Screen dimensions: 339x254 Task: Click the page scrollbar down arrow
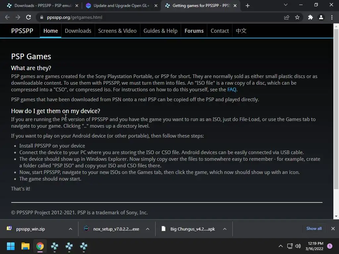click(x=336, y=216)
